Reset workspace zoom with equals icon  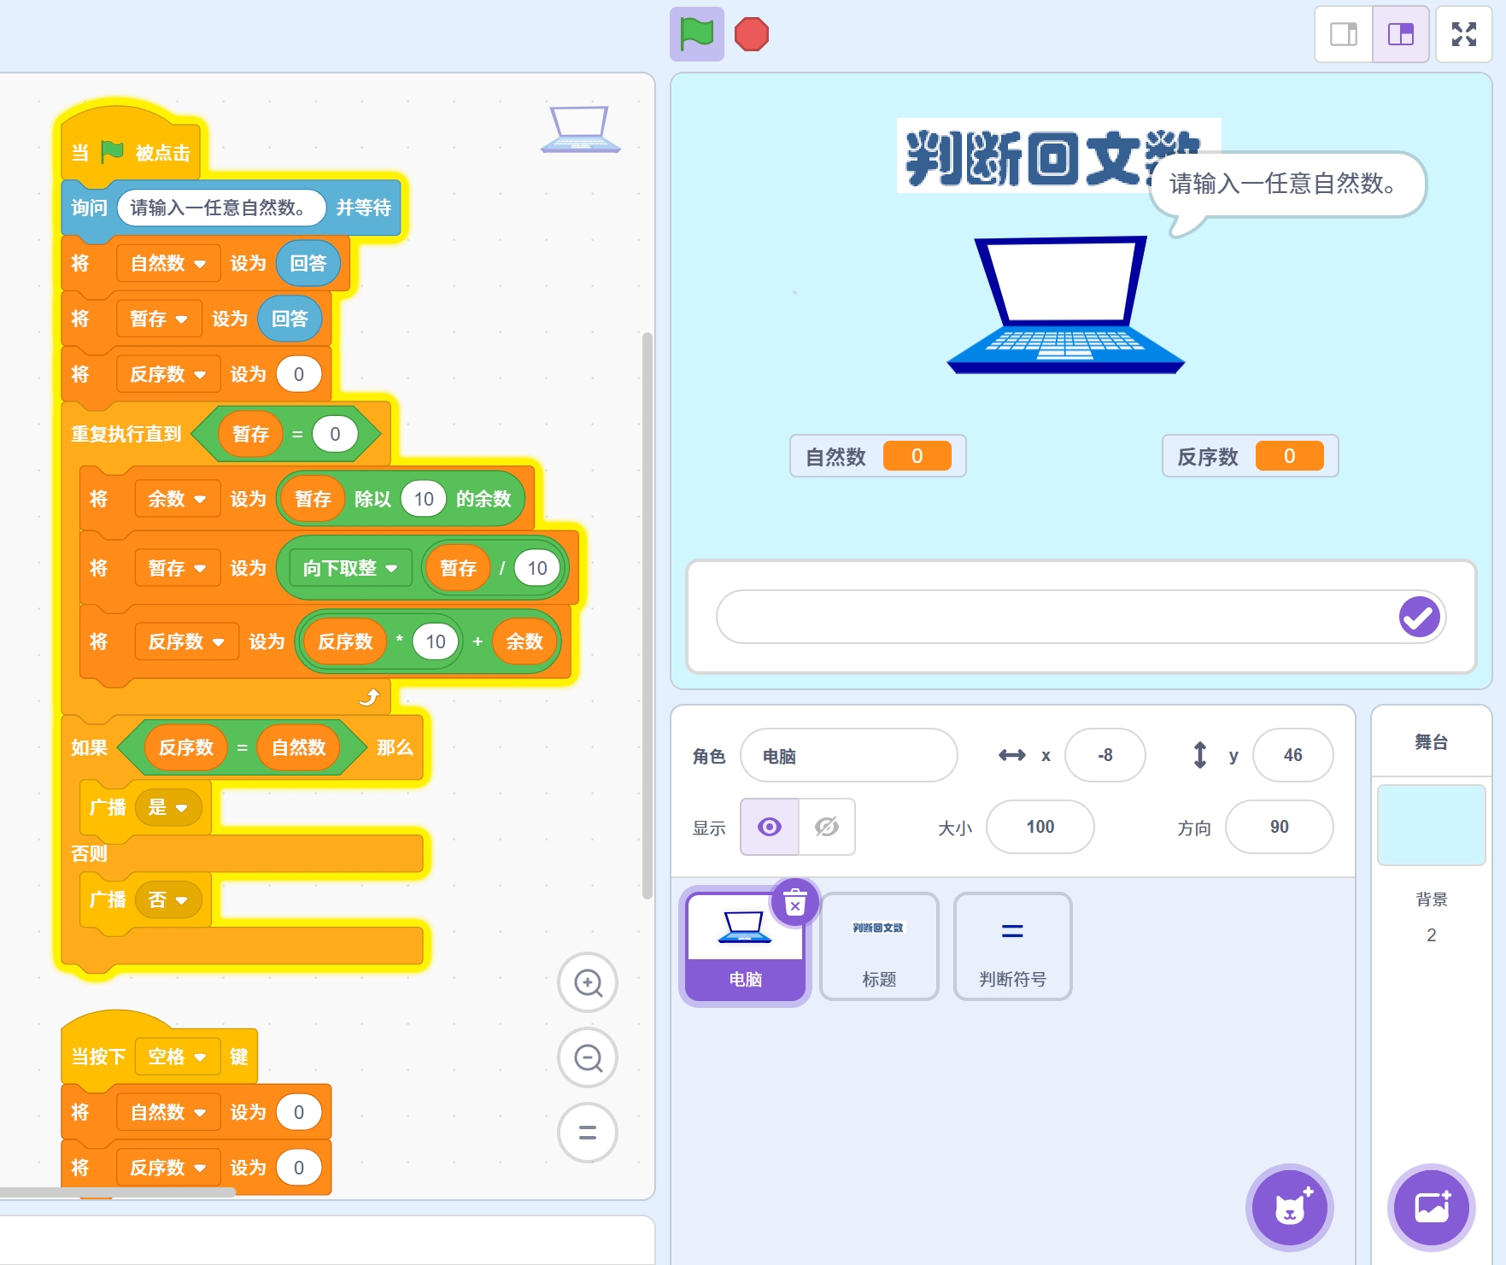(588, 1133)
